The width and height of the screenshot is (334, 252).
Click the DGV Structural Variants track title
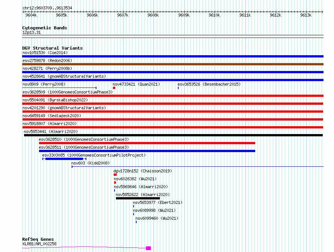[53, 48]
